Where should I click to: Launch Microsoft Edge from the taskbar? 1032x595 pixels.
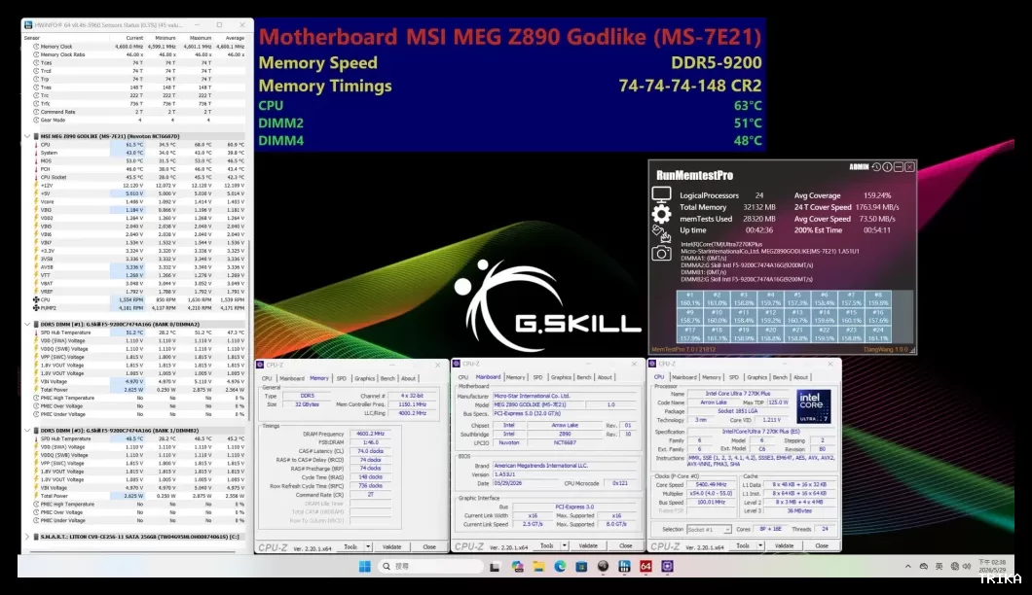point(560,566)
